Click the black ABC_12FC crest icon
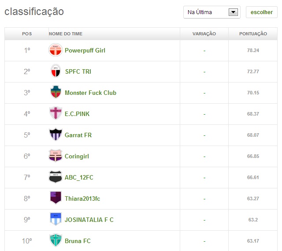Image resolution: width=282 pixels, height=251 pixels. click(x=56, y=177)
